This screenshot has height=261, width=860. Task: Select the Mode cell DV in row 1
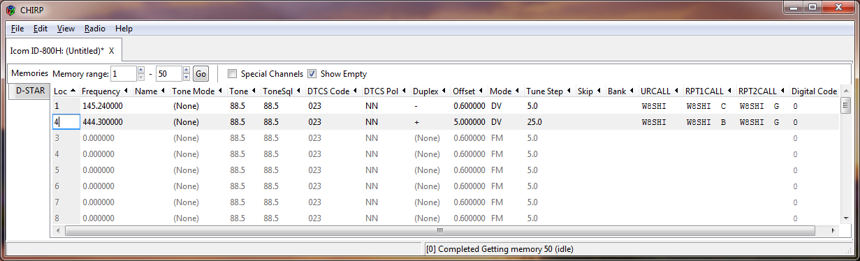coord(506,106)
